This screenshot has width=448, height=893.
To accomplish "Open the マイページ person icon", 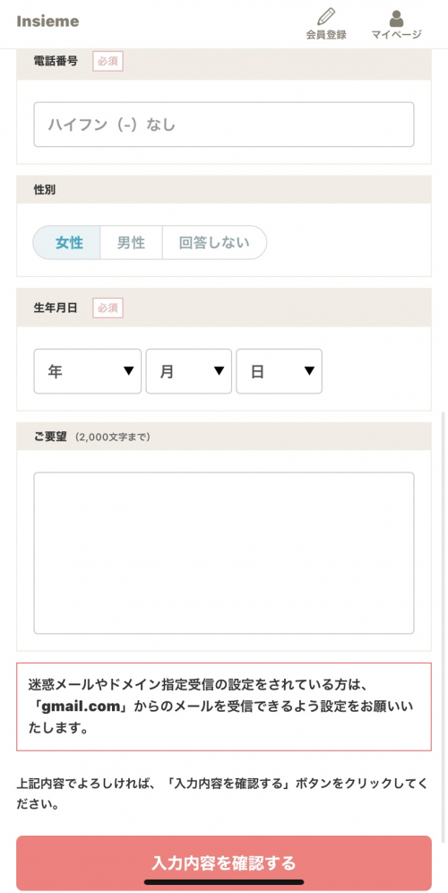I will [397, 18].
